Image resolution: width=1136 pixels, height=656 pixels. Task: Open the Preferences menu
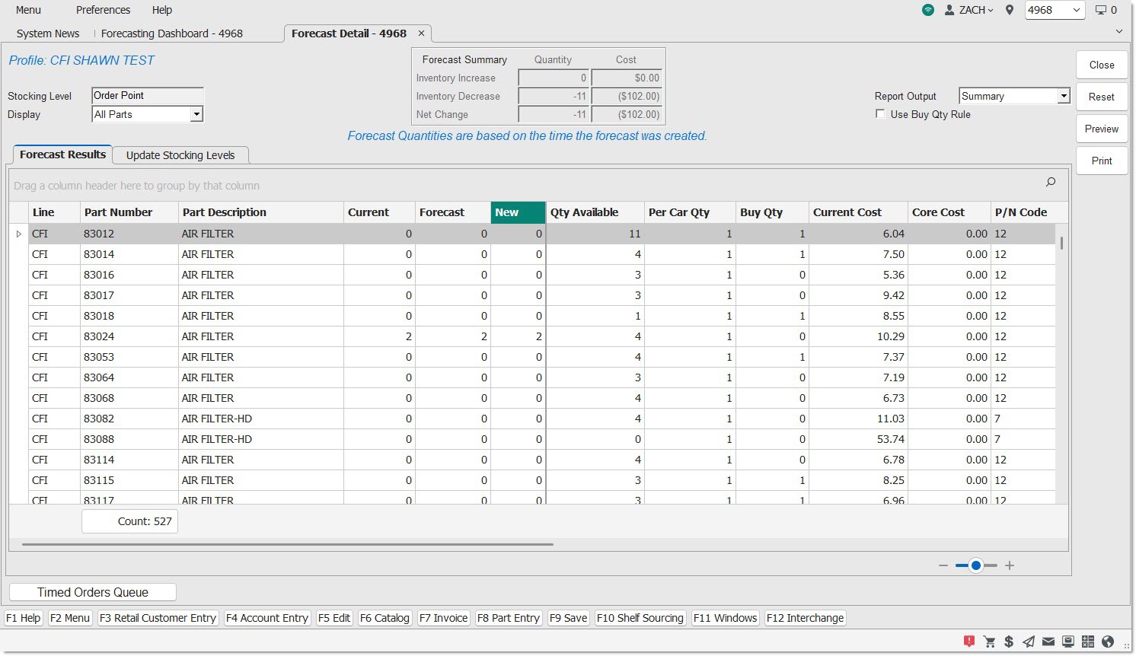[x=103, y=10]
